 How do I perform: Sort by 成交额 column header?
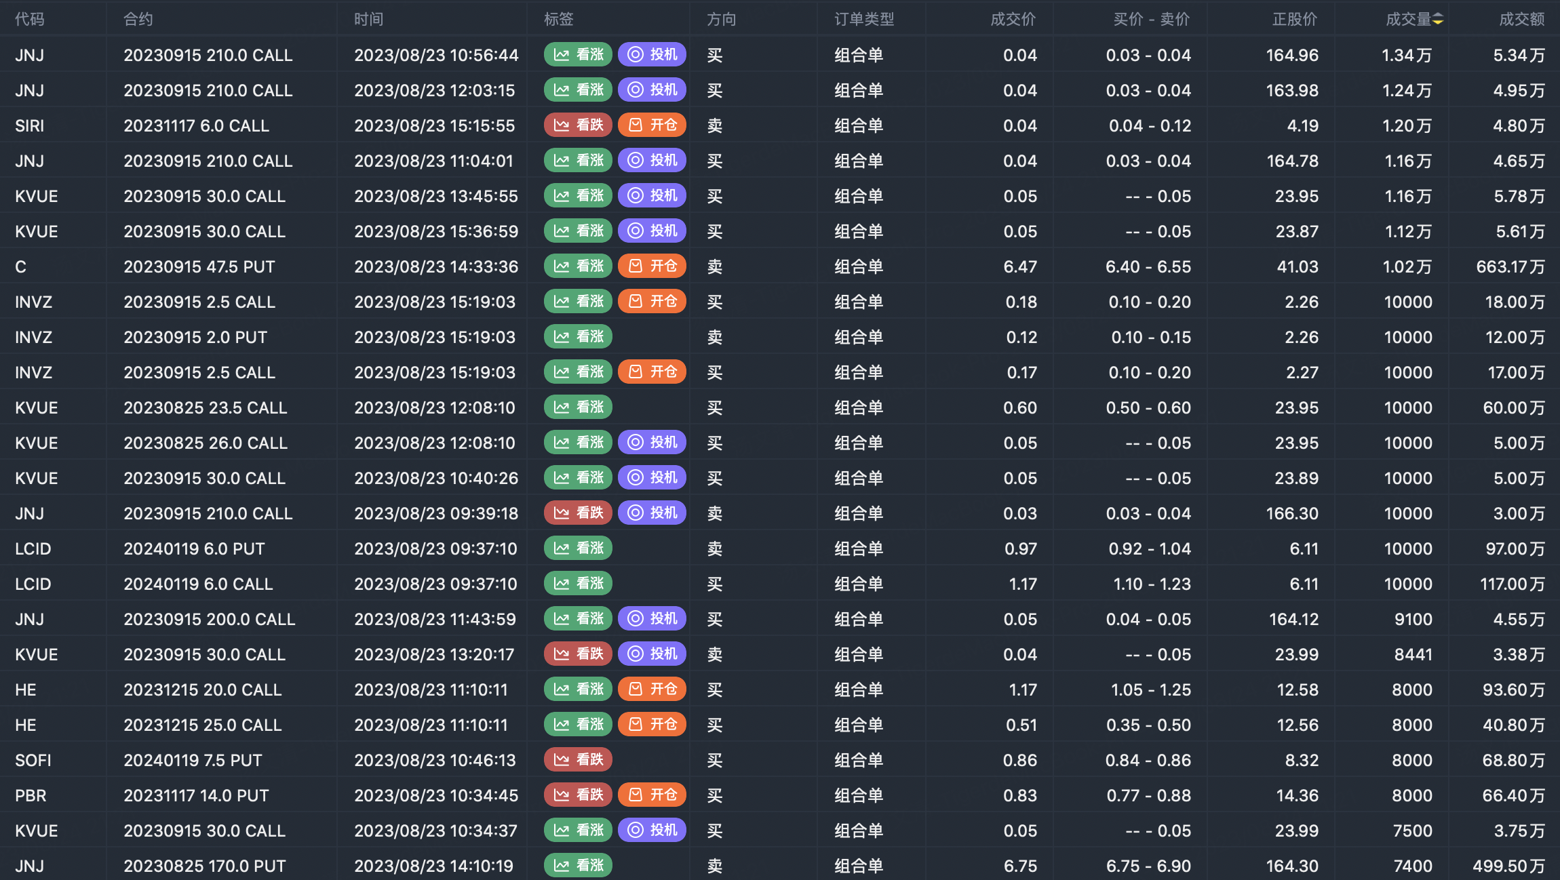point(1521,20)
